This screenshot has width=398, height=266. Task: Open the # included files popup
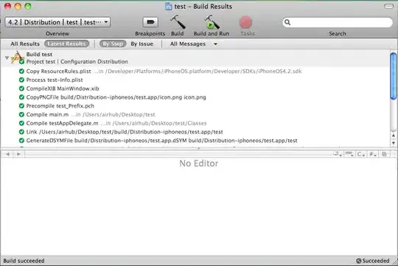(x=373, y=154)
